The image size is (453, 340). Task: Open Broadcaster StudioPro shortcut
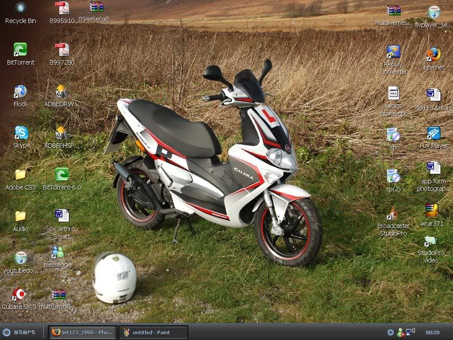[x=393, y=214]
